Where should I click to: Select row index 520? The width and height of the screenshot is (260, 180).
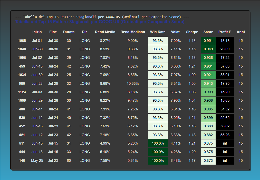(22, 118)
